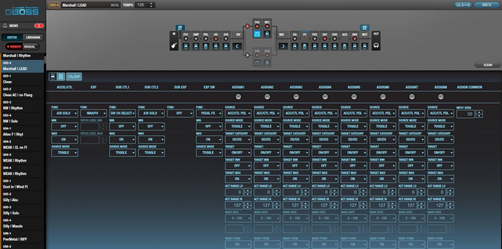Image resolution: width=502 pixels, height=249 pixels.
Task: Toggle ASSIGN8 on/off switch
Action: pos(441,96)
